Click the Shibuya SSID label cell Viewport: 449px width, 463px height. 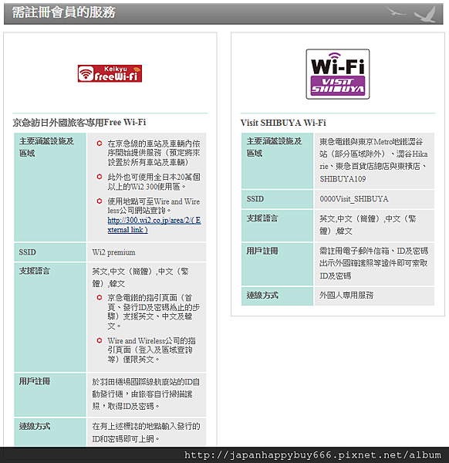coord(277,199)
